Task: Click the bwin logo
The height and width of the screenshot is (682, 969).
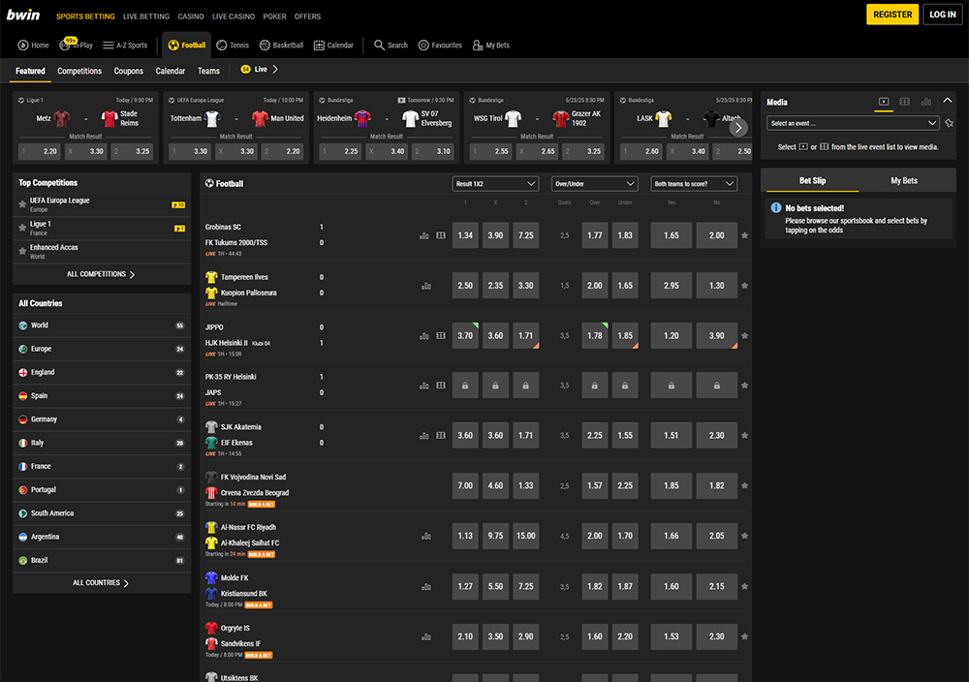Action: [x=23, y=15]
